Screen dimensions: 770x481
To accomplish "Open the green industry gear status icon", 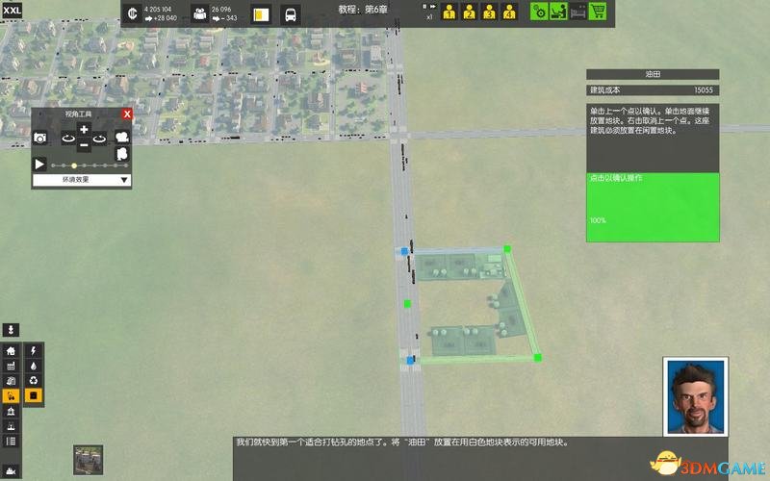I will coord(539,12).
